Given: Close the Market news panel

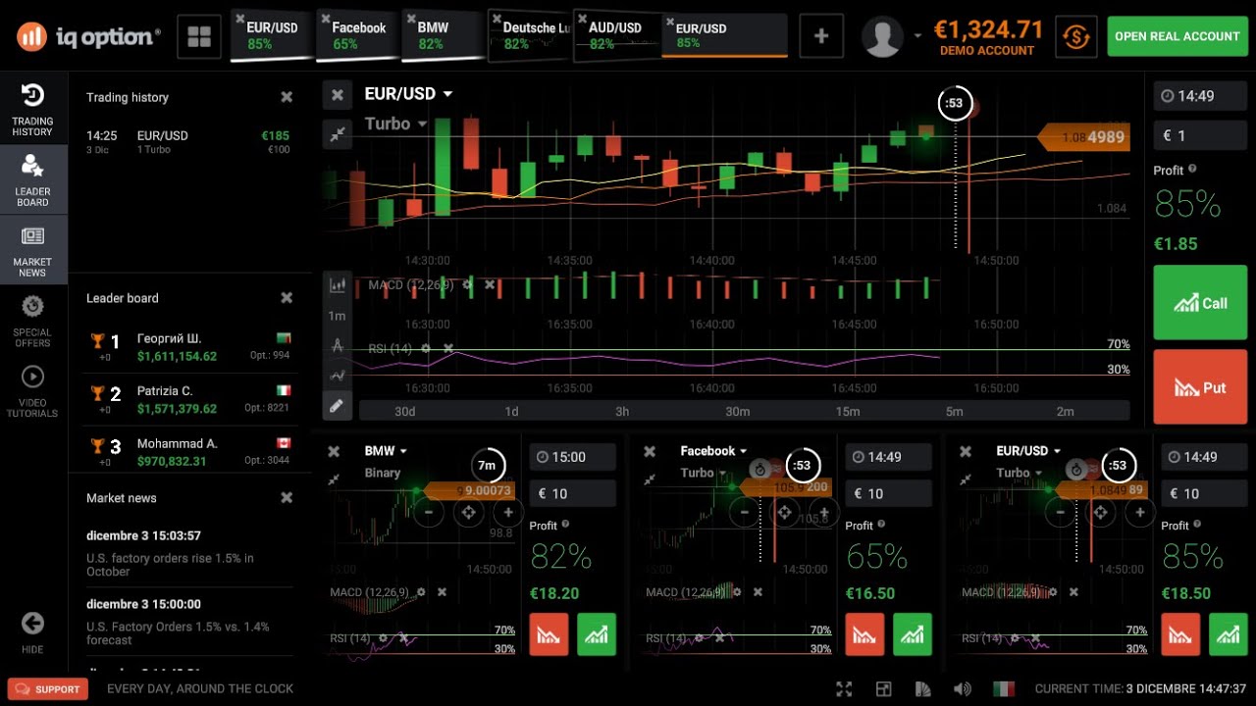Looking at the screenshot, I should pyautogui.click(x=287, y=498).
